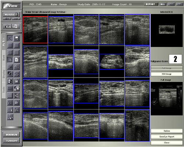Toggle the flip horizontal icon
The width and height of the screenshot is (184, 147).
pos(10,81)
